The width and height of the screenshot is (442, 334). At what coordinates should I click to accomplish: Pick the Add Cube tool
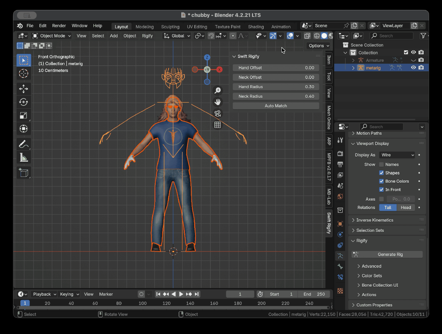click(24, 173)
